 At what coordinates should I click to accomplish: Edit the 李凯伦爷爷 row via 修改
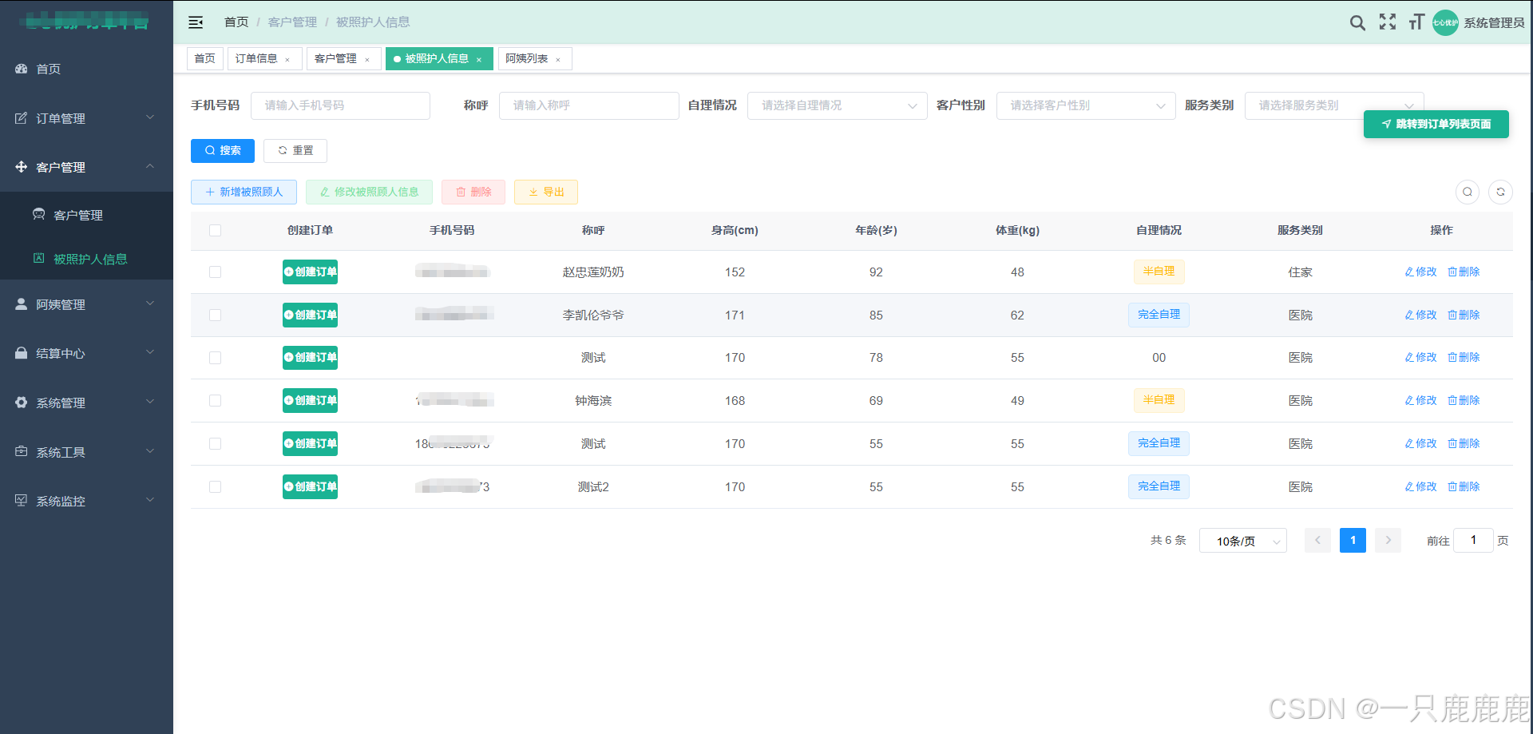tap(1420, 315)
